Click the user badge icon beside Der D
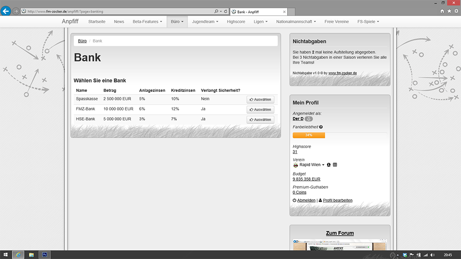 [x=309, y=119]
